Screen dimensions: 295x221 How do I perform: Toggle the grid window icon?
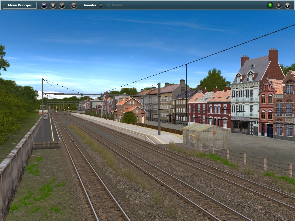74,5
